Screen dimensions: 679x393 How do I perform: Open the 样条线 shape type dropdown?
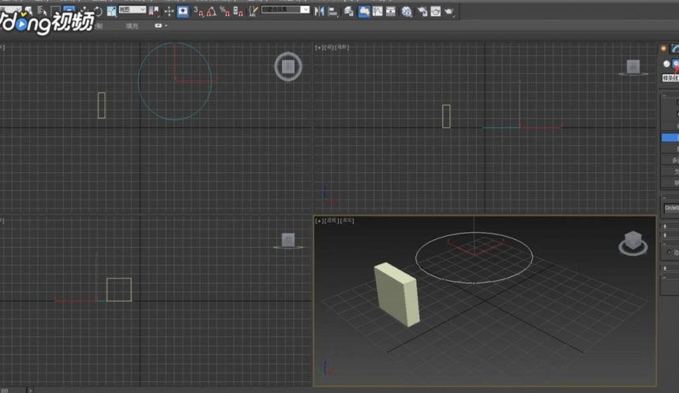(x=670, y=78)
